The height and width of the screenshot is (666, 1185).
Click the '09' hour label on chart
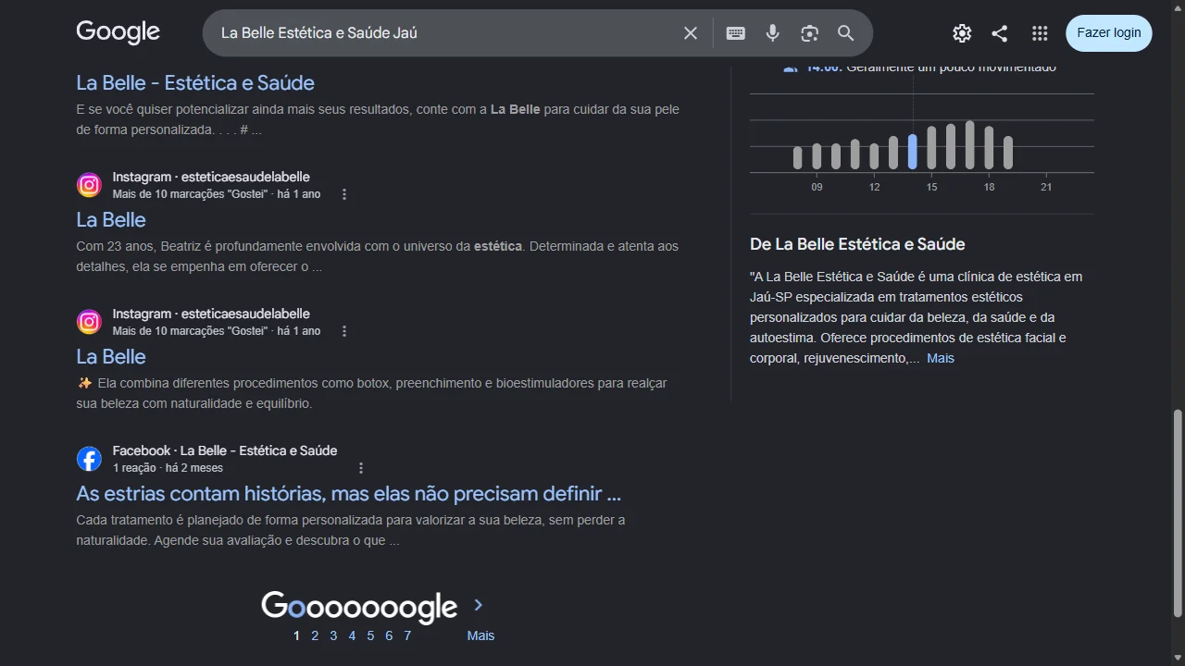pos(817,187)
